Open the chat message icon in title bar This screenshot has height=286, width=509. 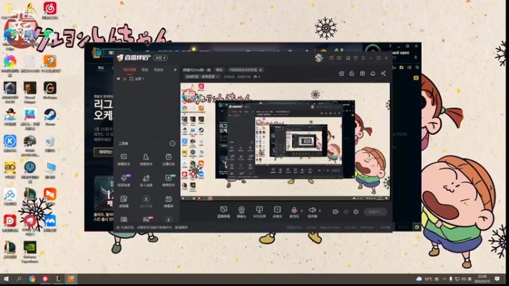[x=339, y=58]
